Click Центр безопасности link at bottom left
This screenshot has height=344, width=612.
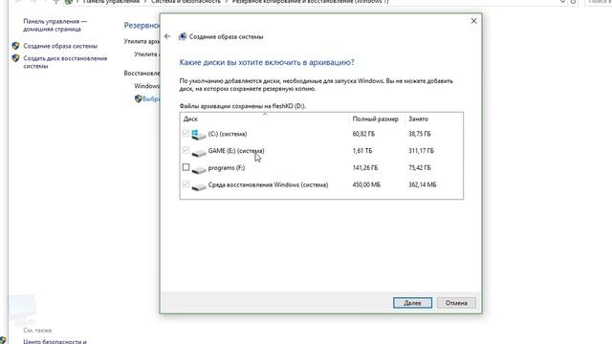[x=55, y=341]
